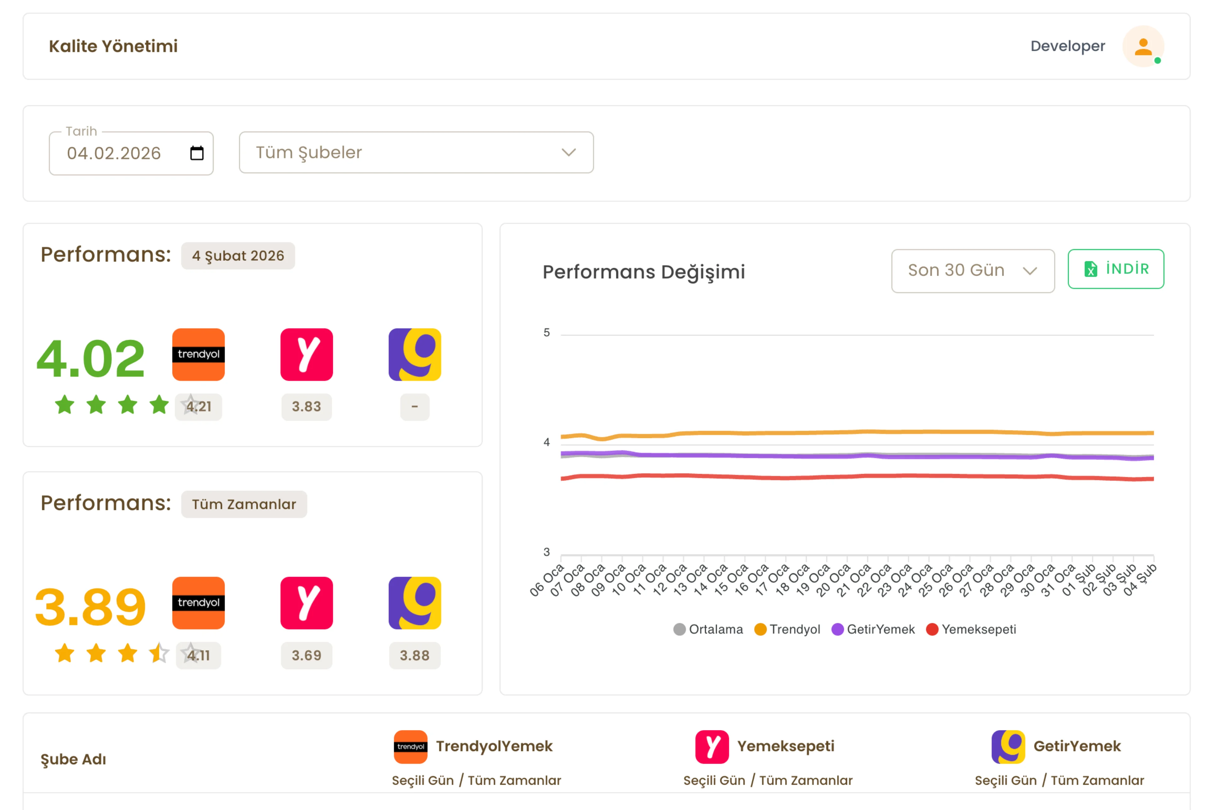Click the Tüm Zamanlar performance badge
Image resolution: width=1216 pixels, height=810 pixels.
(244, 504)
